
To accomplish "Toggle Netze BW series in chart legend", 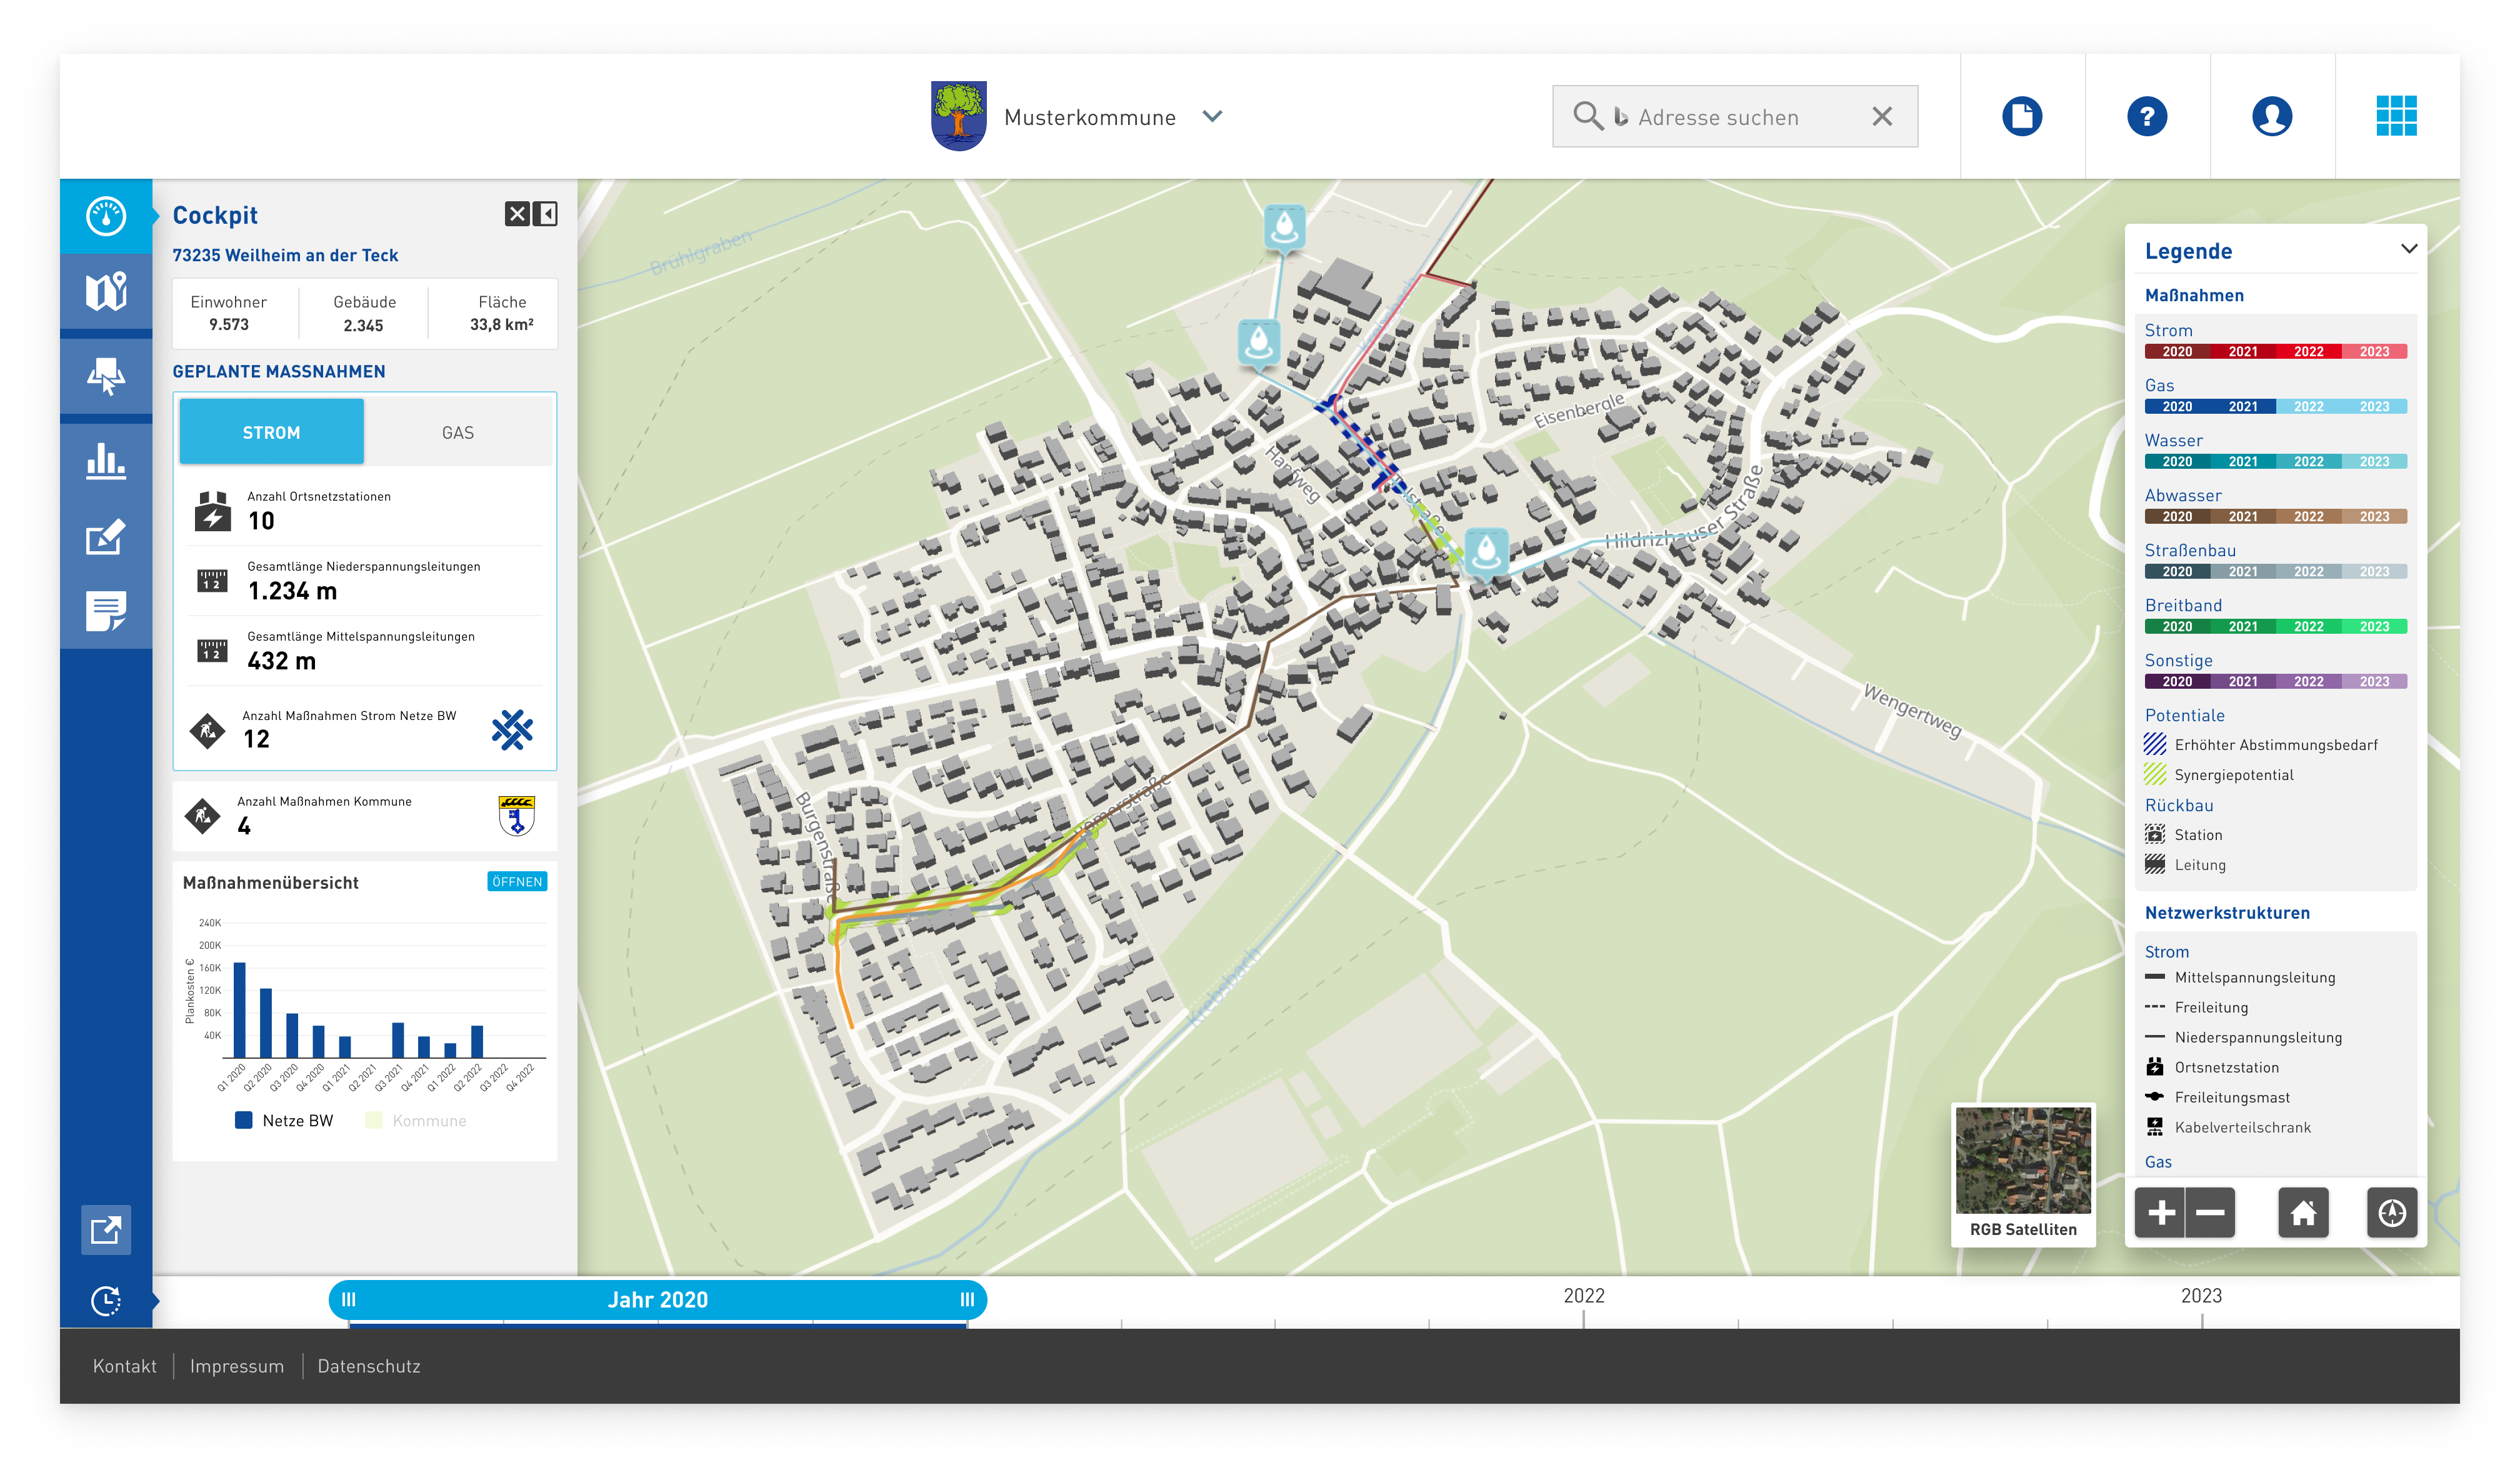I will [284, 1121].
